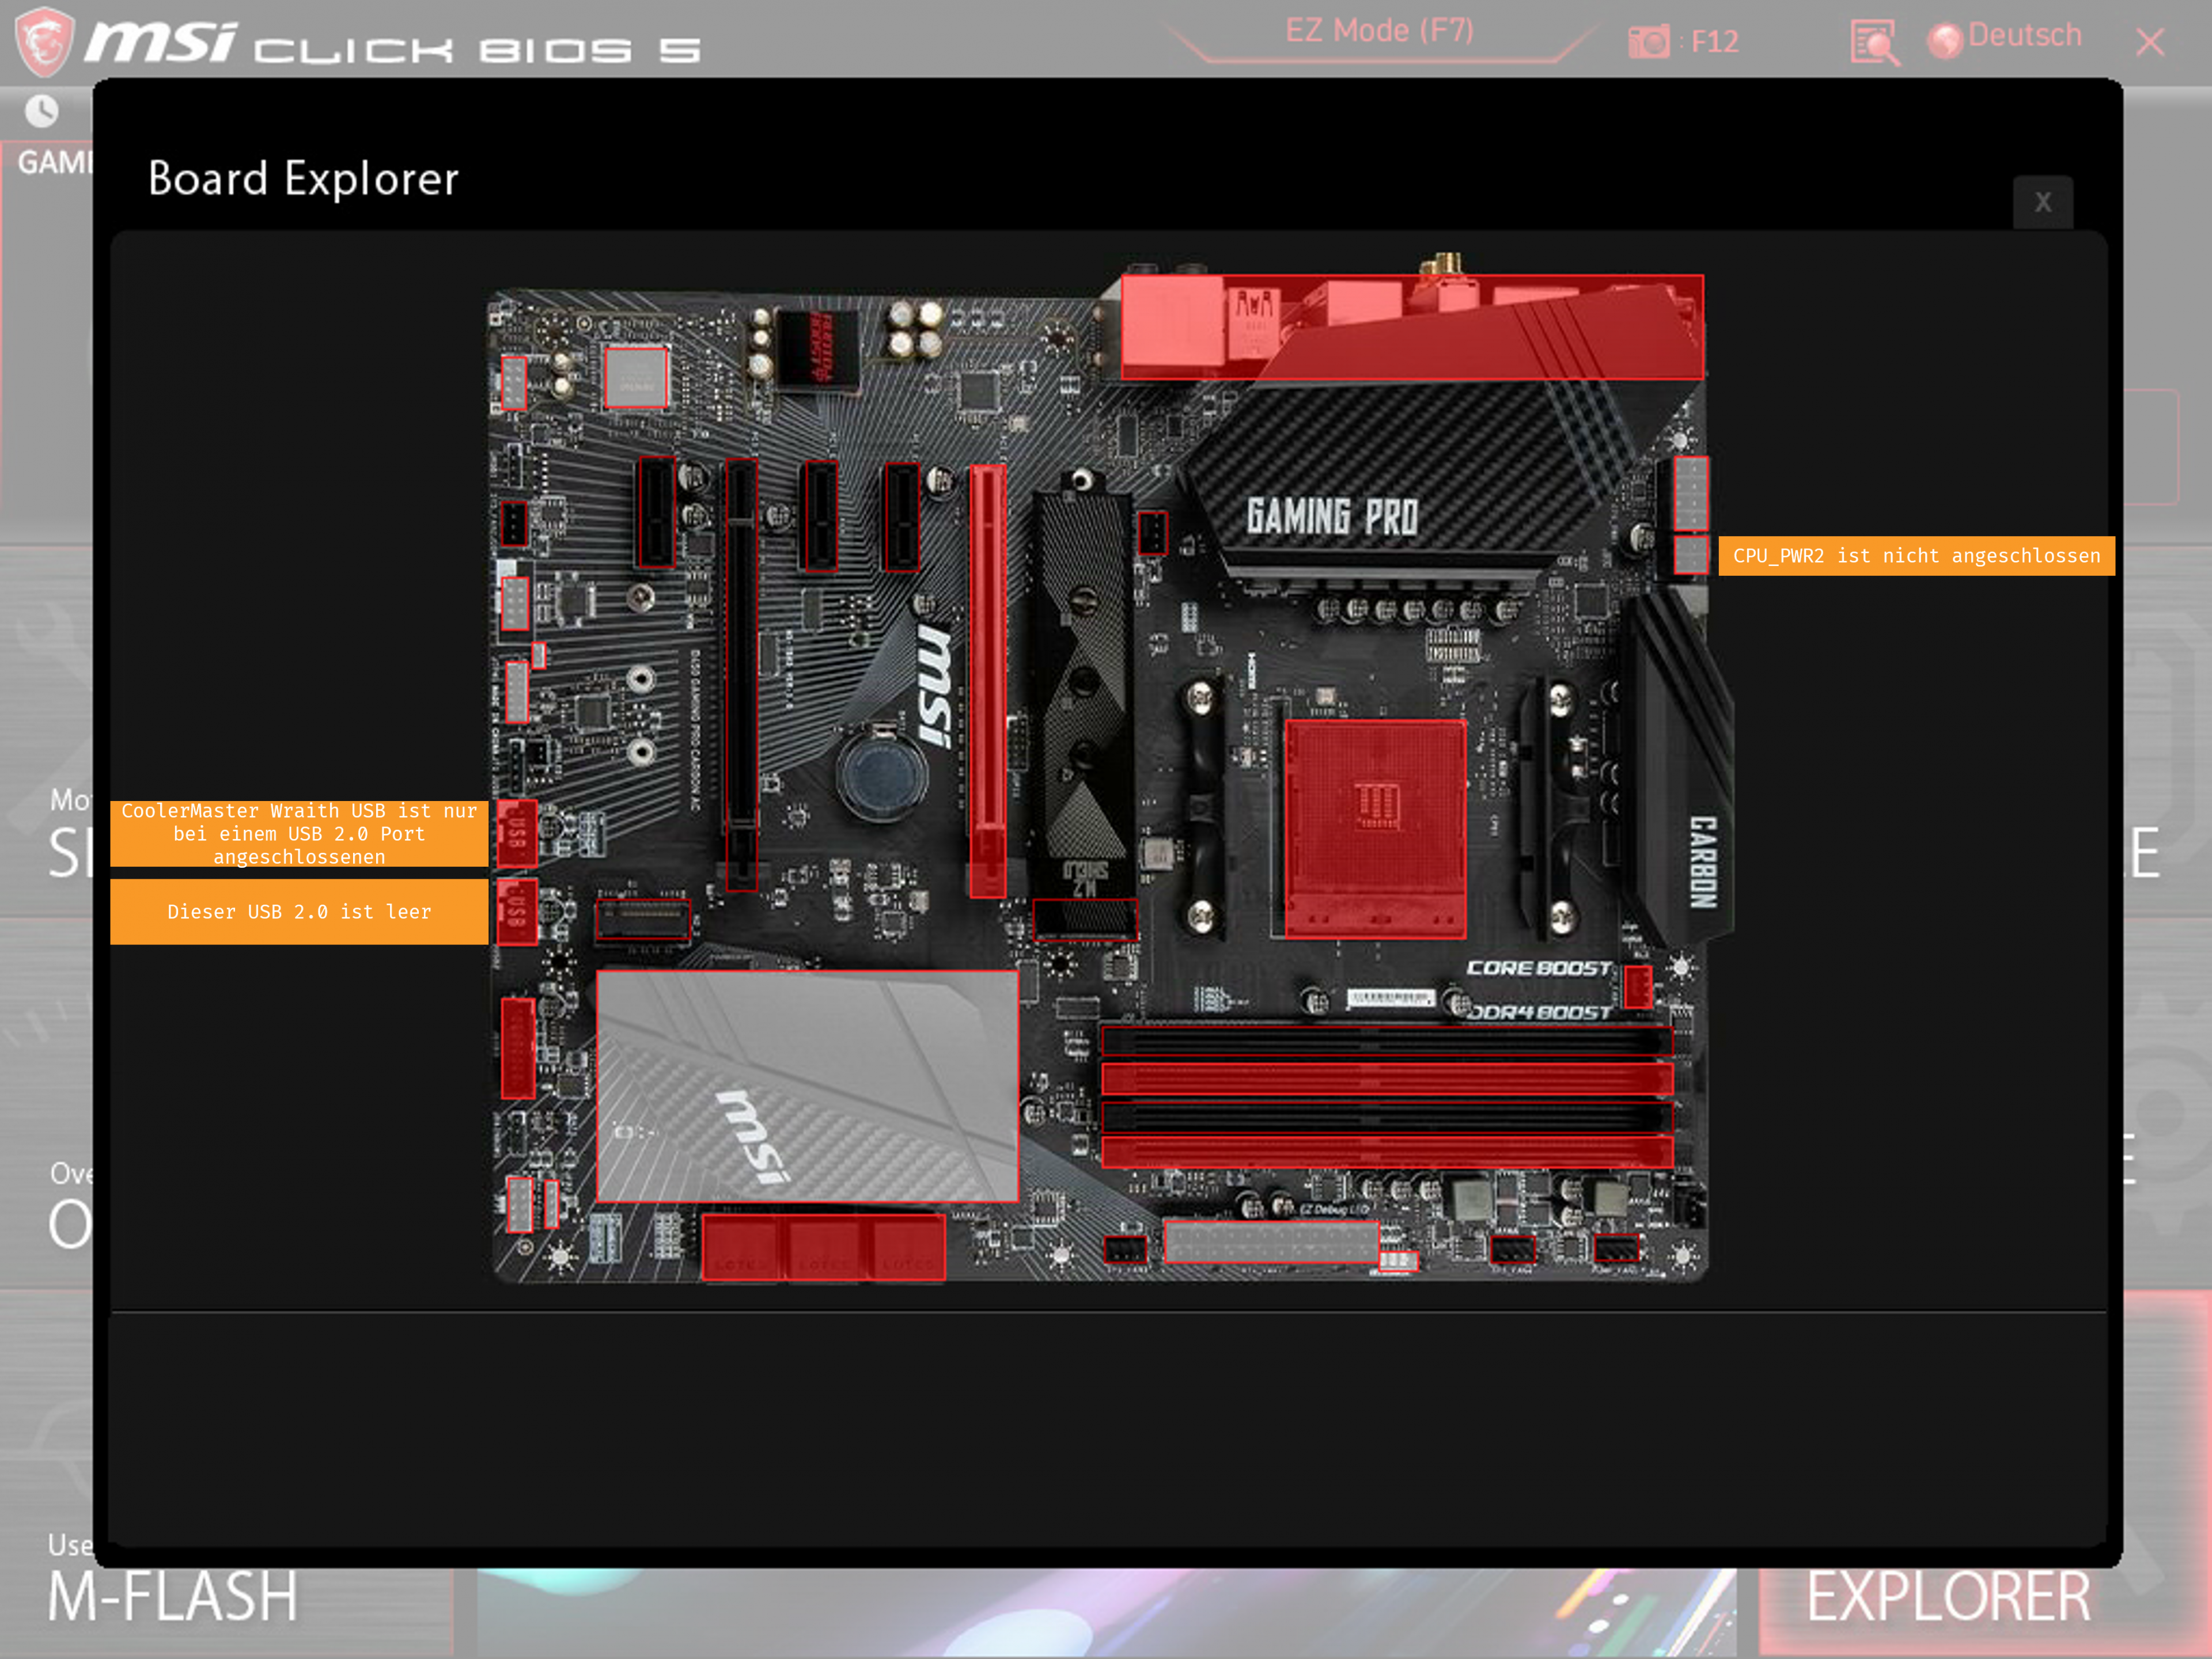
Task: Click the 8-pin CPU power connector
Action: coord(1690,493)
